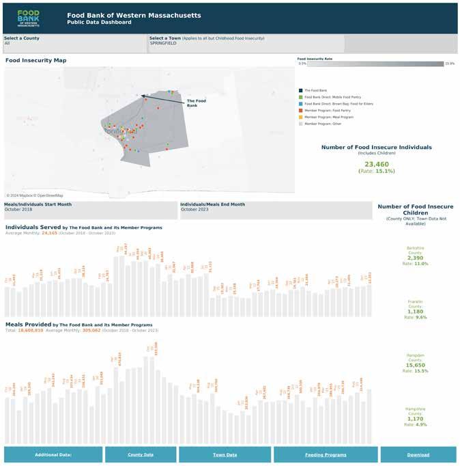Click the average monthly meals value 305,062
Image resolution: width=460 pixels, height=466 pixels.
(x=91, y=331)
